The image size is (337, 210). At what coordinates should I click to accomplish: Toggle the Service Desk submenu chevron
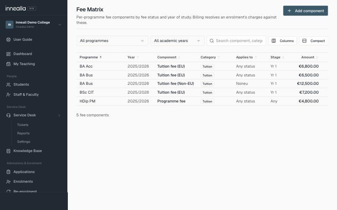pos(59,115)
